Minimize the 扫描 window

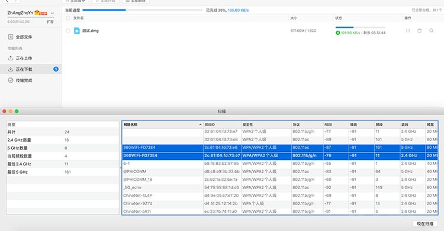(11, 112)
